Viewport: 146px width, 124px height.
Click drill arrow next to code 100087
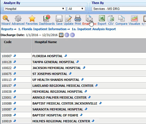15,109
